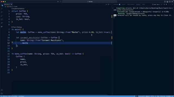The height and width of the screenshot is (97, 174).
Task: Create a new terminal with plus icon
Action: [x=161, y=5]
